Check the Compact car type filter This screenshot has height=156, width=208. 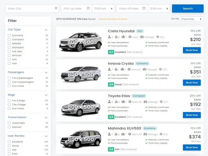[x=9, y=39]
